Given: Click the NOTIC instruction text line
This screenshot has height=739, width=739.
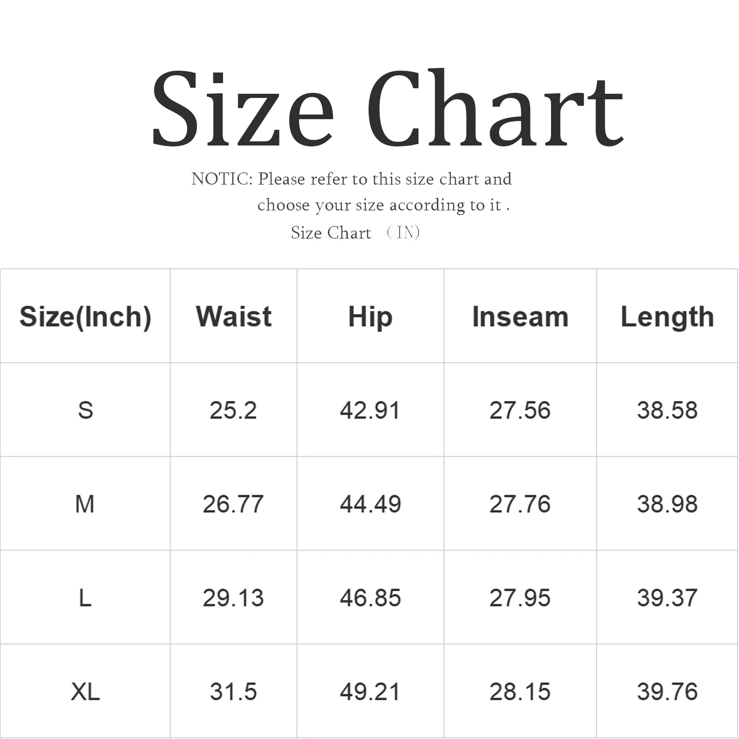Looking at the screenshot, I should click(351, 179).
